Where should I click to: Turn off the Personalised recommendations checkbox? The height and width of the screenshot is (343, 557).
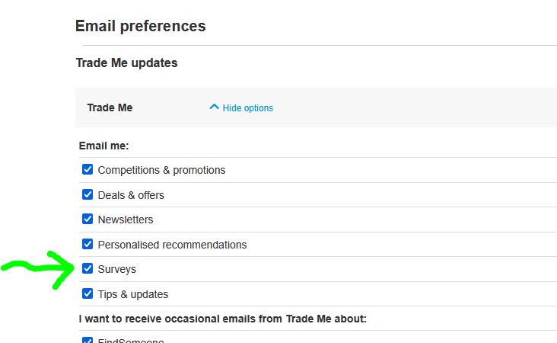click(88, 245)
